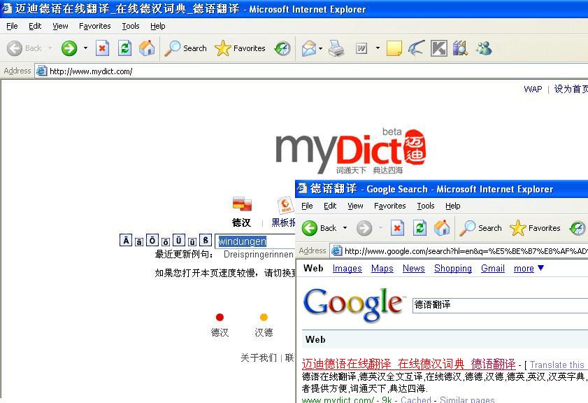Viewport: 588px width, 403px height.
Task: Insert lowercase ä character button
Action: pos(138,242)
